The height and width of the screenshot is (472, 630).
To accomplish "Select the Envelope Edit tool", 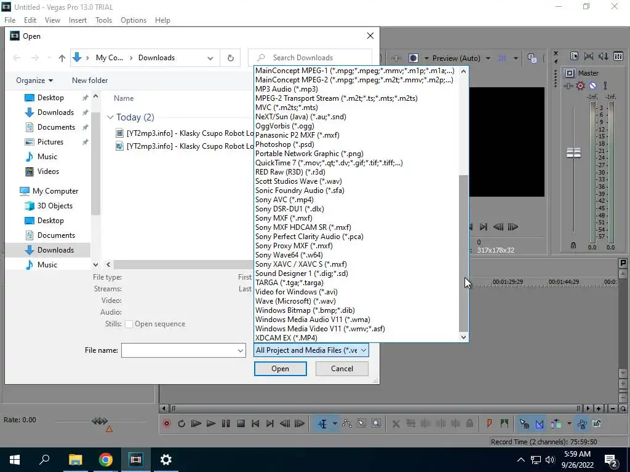I will [x=347, y=423].
